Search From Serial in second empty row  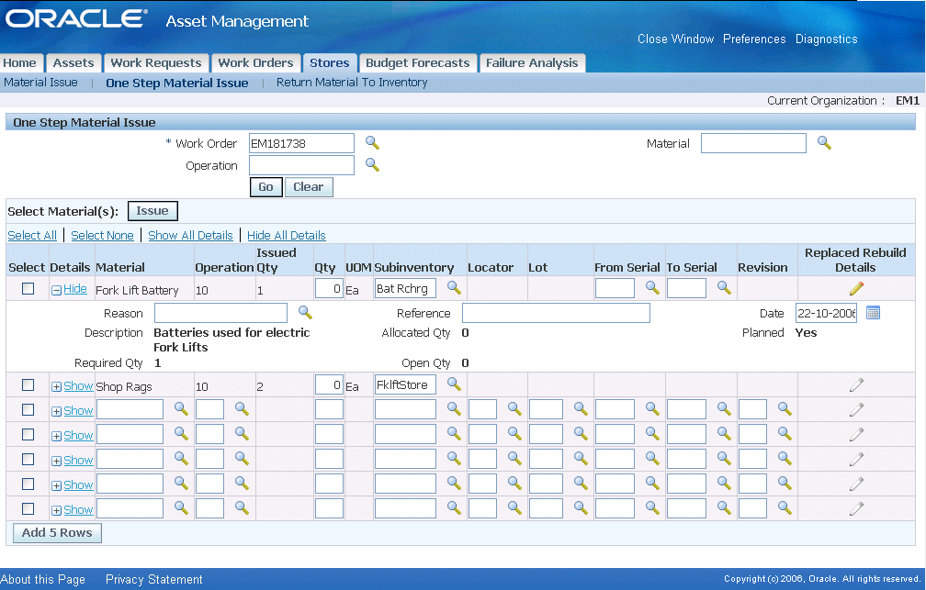[652, 434]
